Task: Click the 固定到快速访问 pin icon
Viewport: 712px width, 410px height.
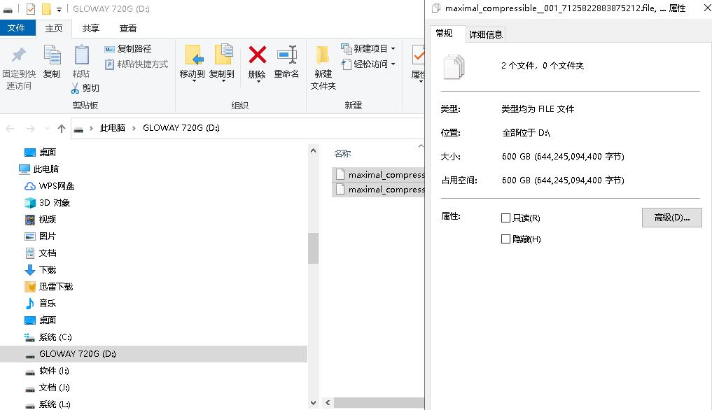Action: [19, 55]
